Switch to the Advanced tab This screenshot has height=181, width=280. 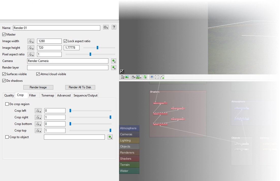click(64, 95)
